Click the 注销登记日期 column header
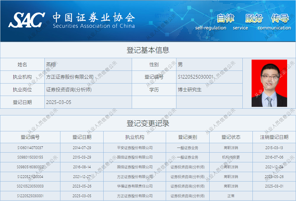Screen dimensions: 296x201 pos(274,137)
